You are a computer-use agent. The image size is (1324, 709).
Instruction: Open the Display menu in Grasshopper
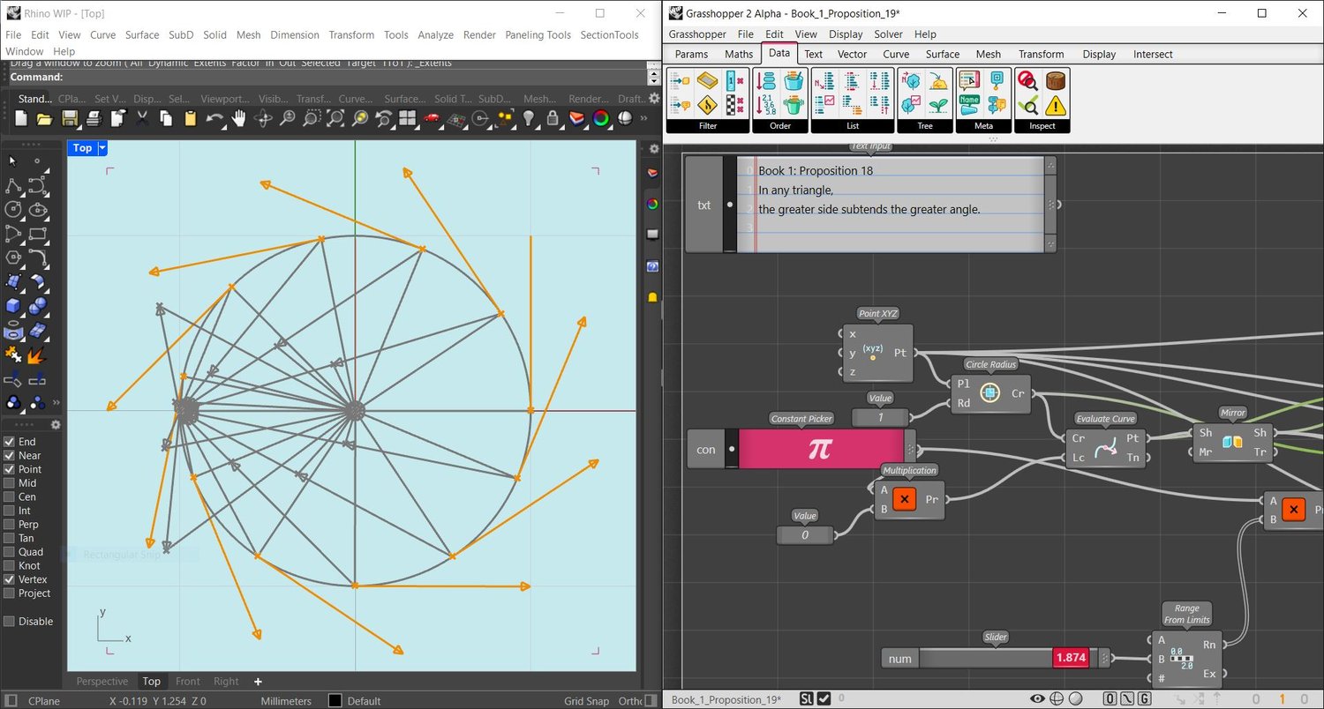846,34
